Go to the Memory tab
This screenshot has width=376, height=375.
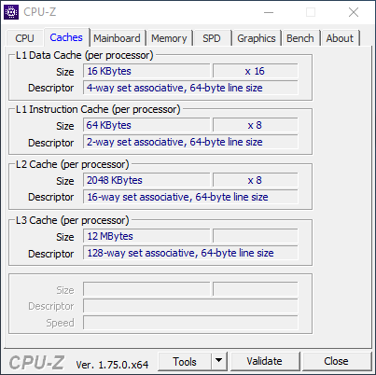point(169,38)
